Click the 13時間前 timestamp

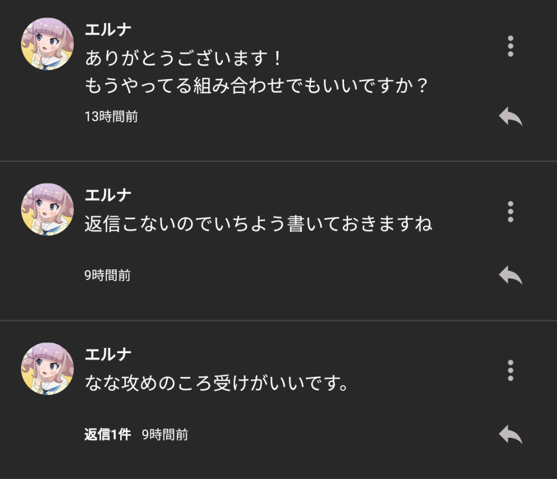[111, 117]
